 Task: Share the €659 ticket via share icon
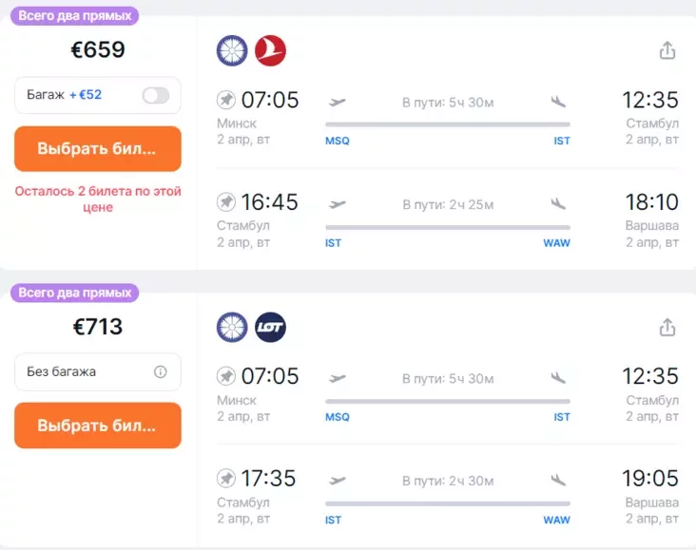(x=667, y=50)
